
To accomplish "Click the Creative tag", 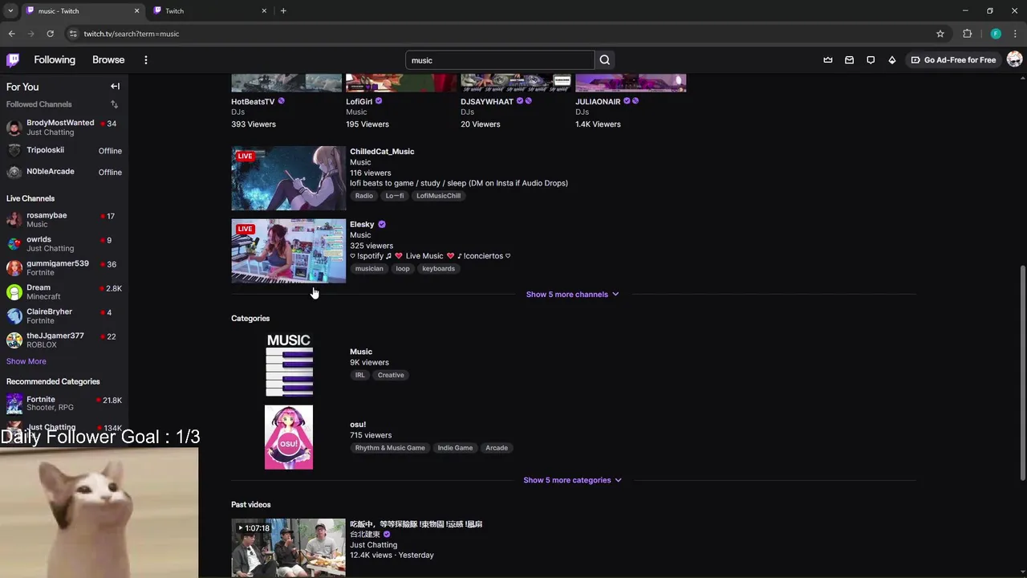I will (x=391, y=375).
